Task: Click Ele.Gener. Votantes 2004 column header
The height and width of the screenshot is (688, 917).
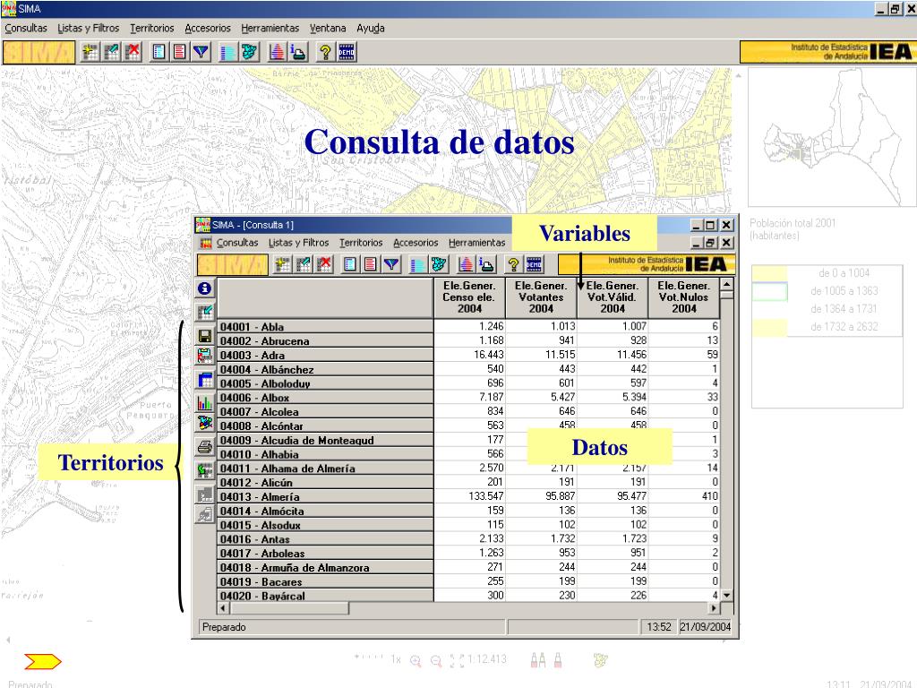Action: click(x=541, y=297)
